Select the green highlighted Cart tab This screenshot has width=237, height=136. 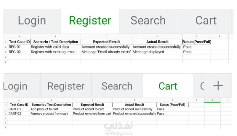168,86
